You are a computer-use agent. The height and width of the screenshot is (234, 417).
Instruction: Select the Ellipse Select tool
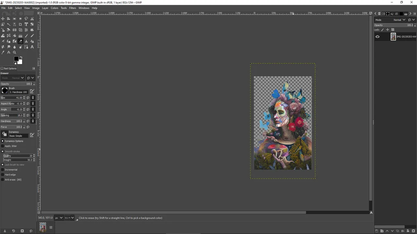pyautogui.click(x=20, y=19)
